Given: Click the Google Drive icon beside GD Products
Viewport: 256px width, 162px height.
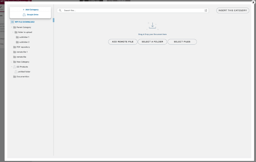Looking at the screenshot, I should click(14, 67).
